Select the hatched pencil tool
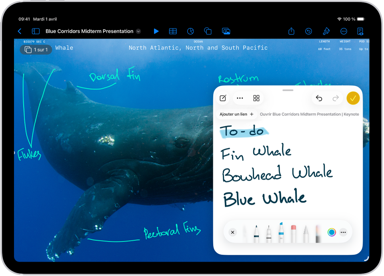Screen dimensions: 384x276 [x=305, y=232]
